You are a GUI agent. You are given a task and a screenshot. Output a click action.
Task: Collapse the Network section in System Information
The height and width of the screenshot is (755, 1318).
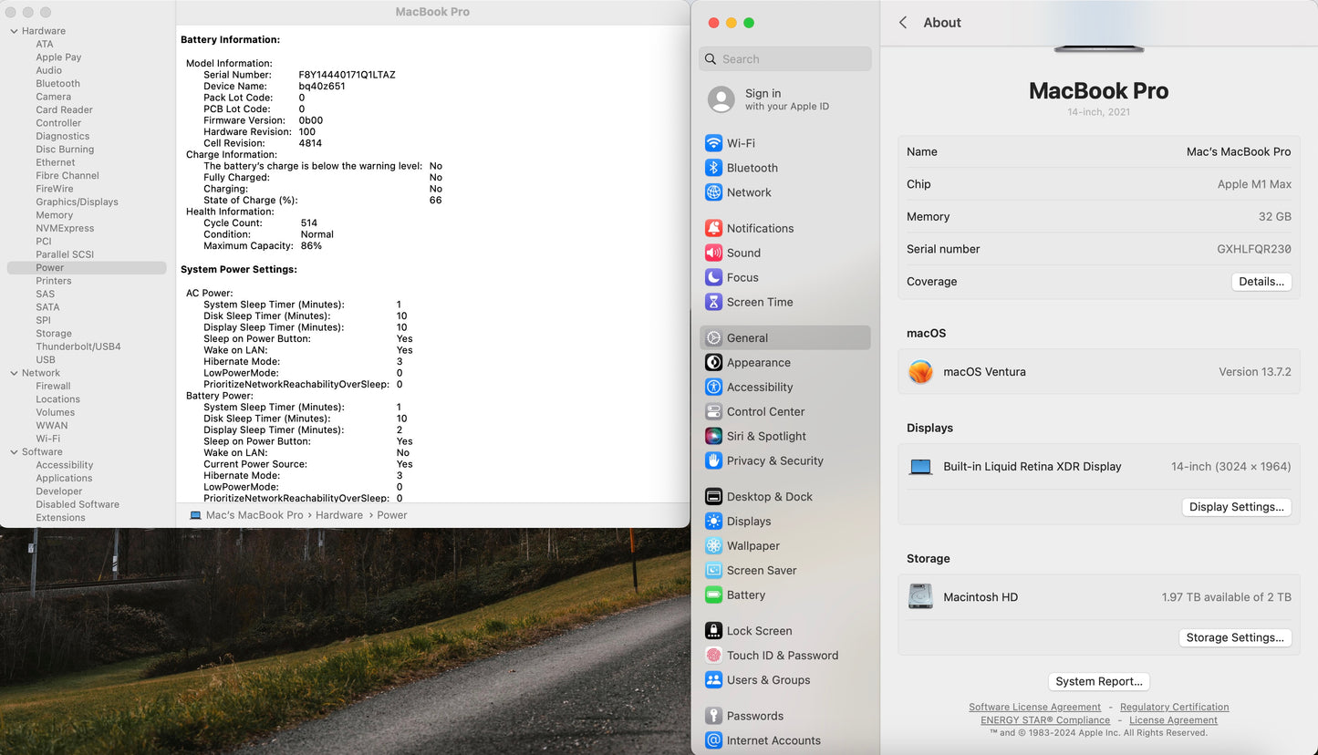coord(14,373)
